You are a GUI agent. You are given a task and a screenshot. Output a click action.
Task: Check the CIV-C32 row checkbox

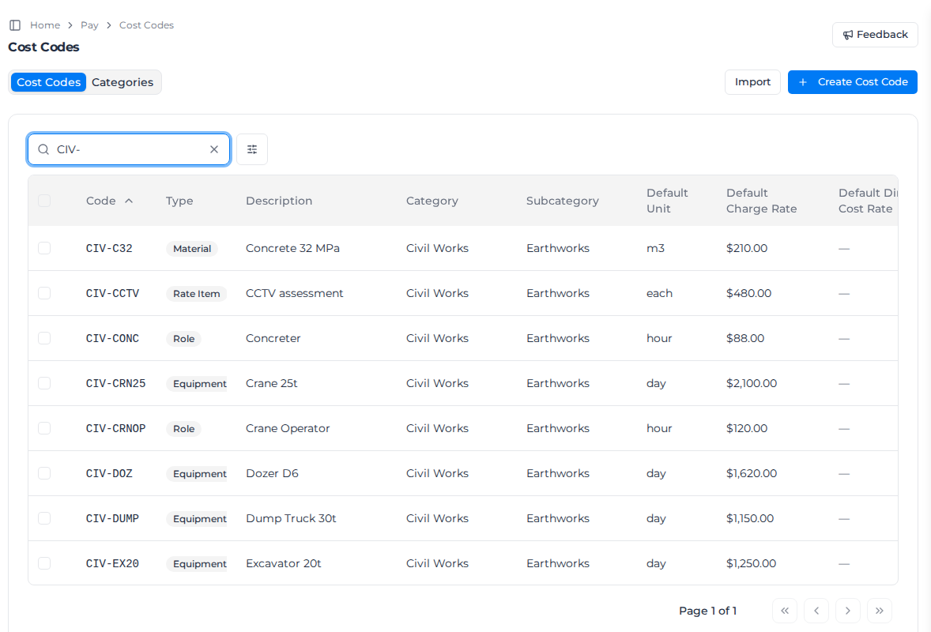click(x=44, y=248)
